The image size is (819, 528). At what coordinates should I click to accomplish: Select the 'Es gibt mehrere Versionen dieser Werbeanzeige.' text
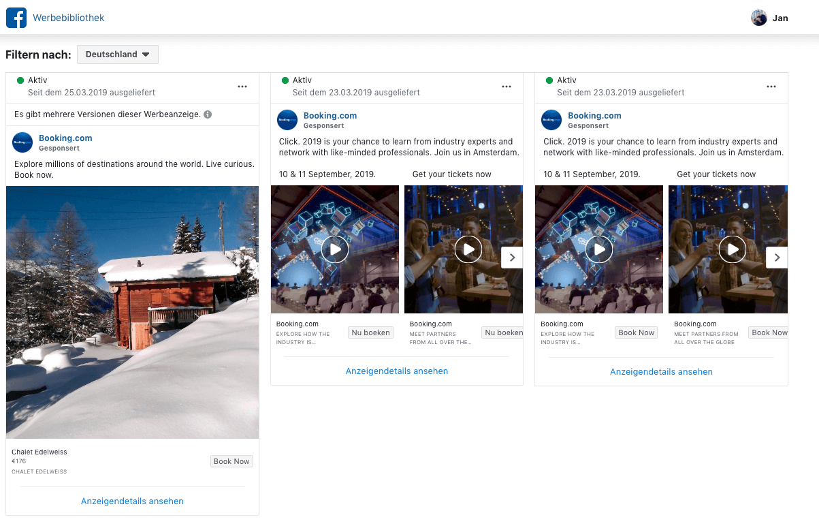click(x=108, y=114)
